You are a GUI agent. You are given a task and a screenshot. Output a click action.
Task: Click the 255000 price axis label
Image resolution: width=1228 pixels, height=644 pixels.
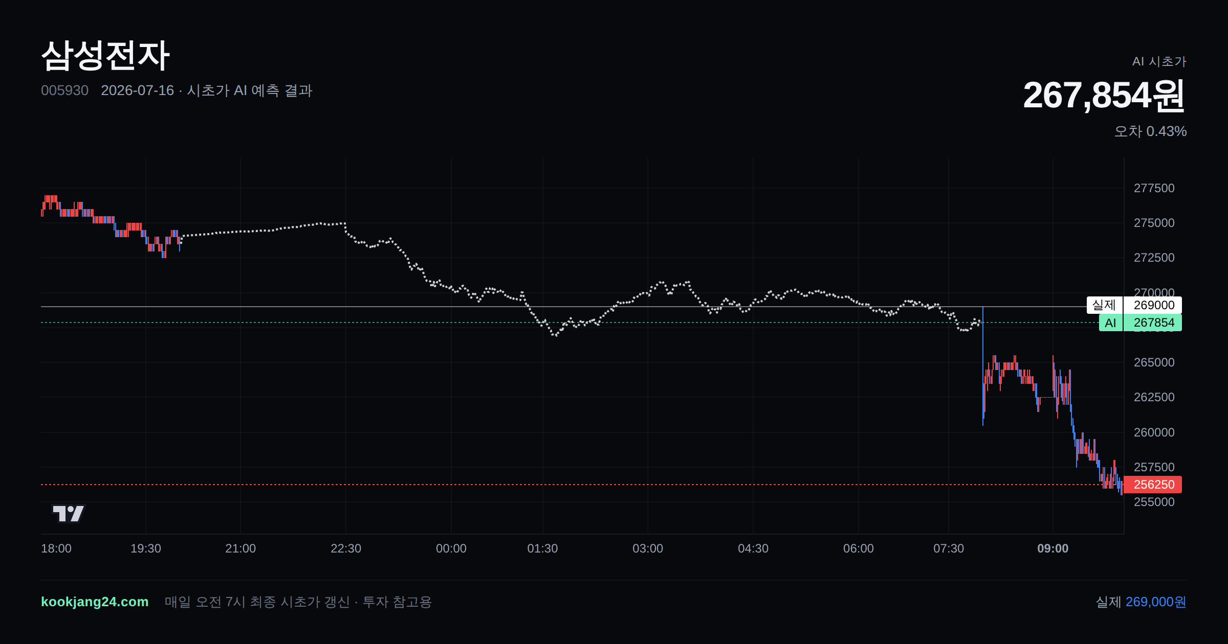[x=1154, y=502]
